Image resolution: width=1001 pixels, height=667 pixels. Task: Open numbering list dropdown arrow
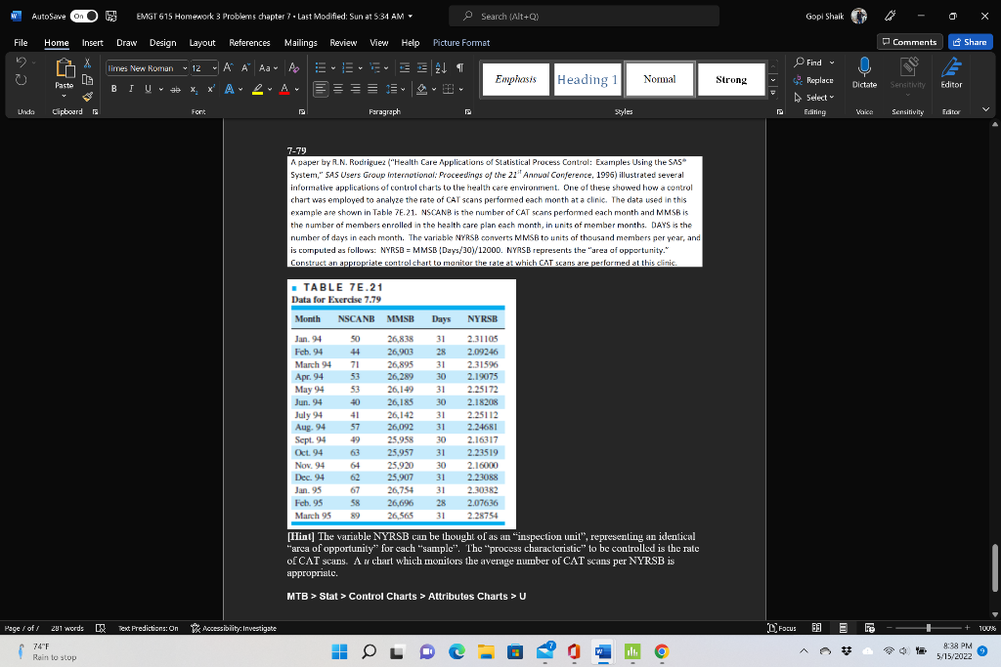point(360,68)
